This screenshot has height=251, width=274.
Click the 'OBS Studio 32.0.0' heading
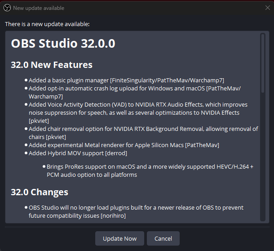pos(63,43)
